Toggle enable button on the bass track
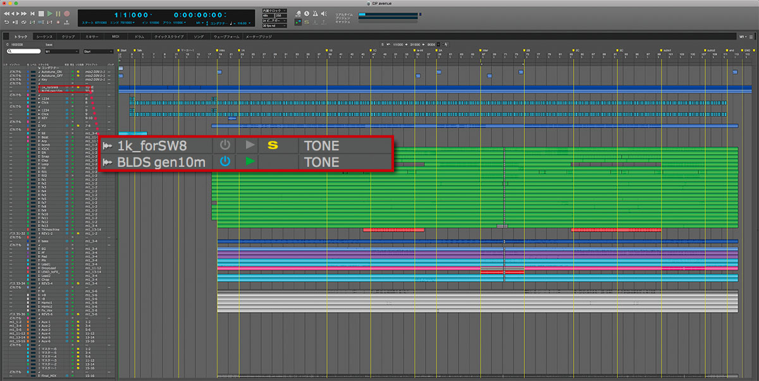The image size is (759, 381). point(67,241)
